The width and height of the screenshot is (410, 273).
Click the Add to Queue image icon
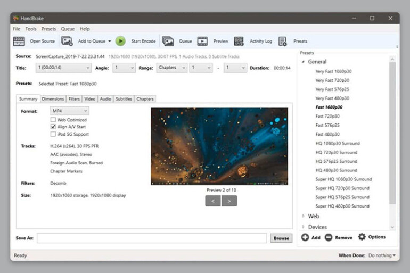click(67, 41)
